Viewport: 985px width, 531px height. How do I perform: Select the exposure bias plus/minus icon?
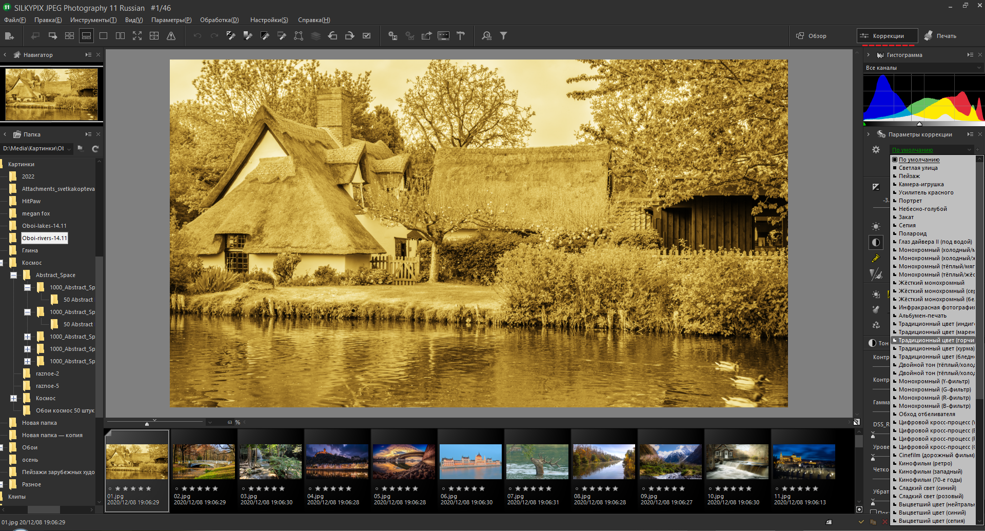876,187
